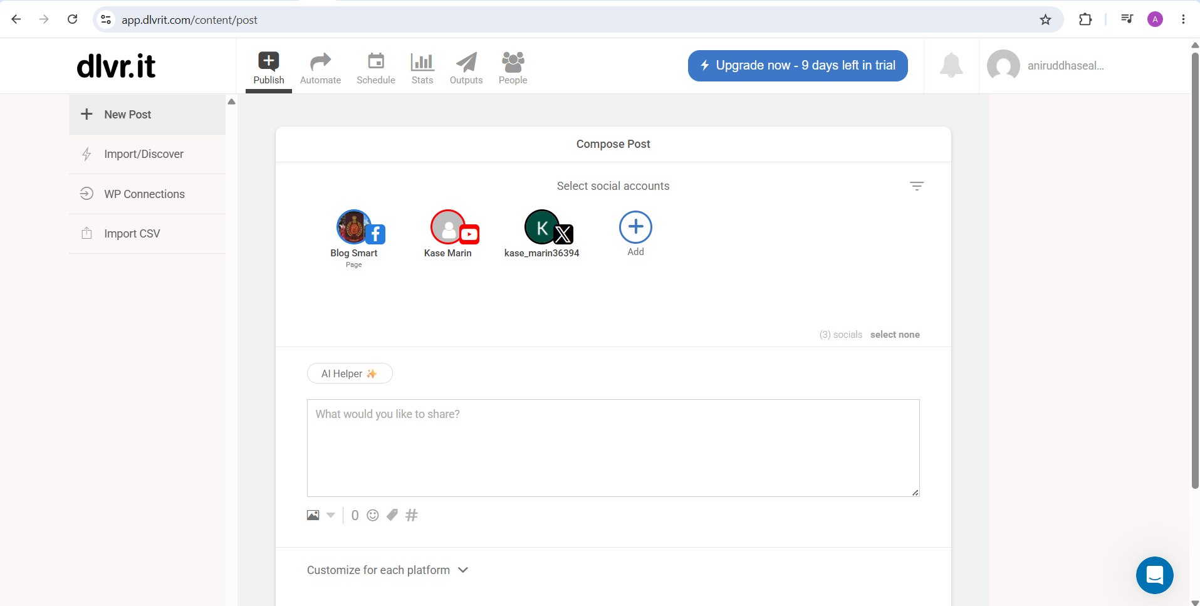Image resolution: width=1200 pixels, height=606 pixels.
Task: Click the '(3) socials' count text
Action: point(841,335)
